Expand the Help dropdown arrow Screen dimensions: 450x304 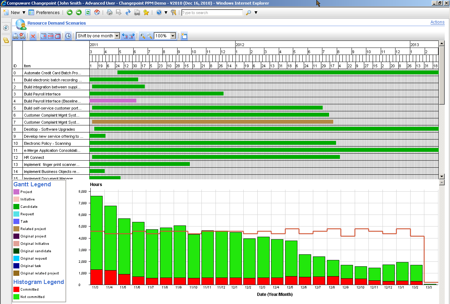[166, 12]
